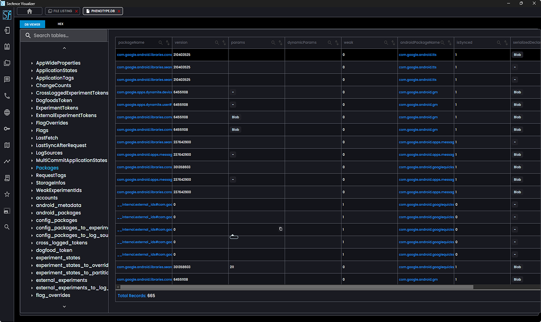Image resolution: width=541 pixels, height=322 pixels.
Task: Sort by the isSynced column
Action: pyautogui.click(x=506, y=43)
